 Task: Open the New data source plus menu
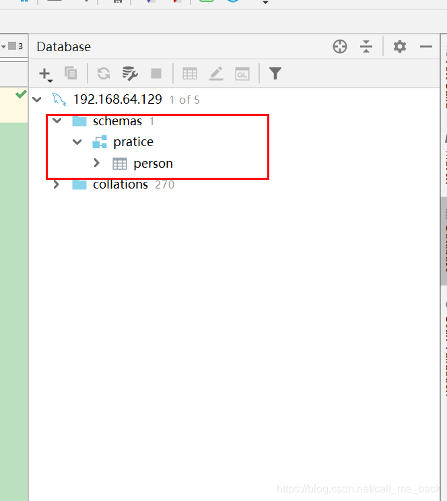click(x=46, y=75)
